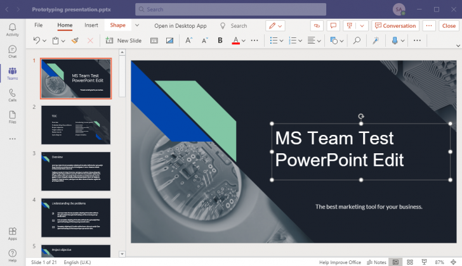The width and height of the screenshot is (462, 266).
Task: Select the Format Painter tool
Action: [x=75, y=41]
